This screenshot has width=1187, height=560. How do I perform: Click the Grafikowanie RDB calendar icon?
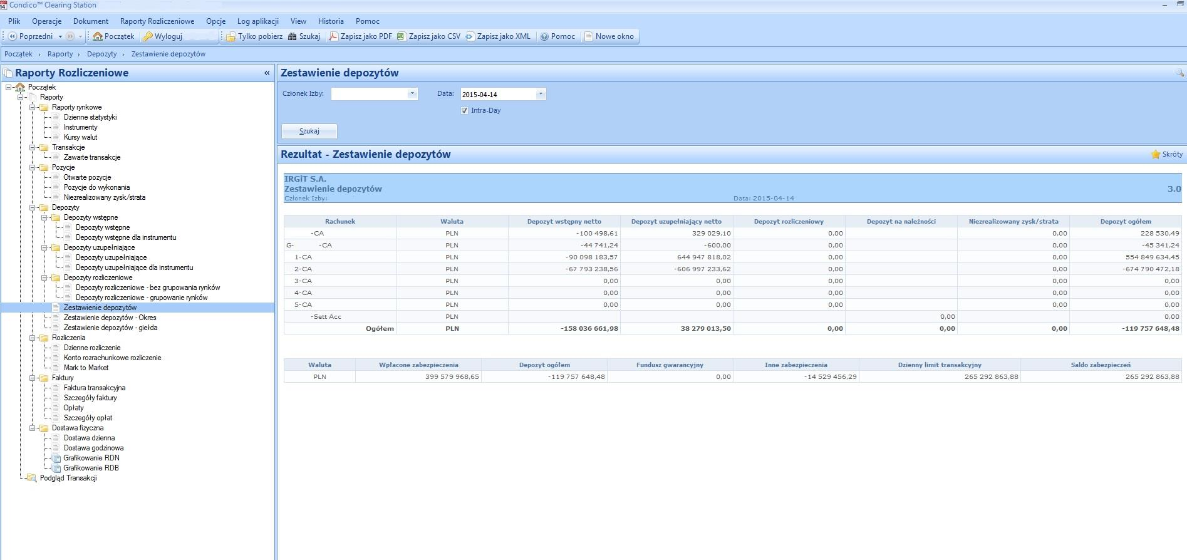(x=56, y=468)
